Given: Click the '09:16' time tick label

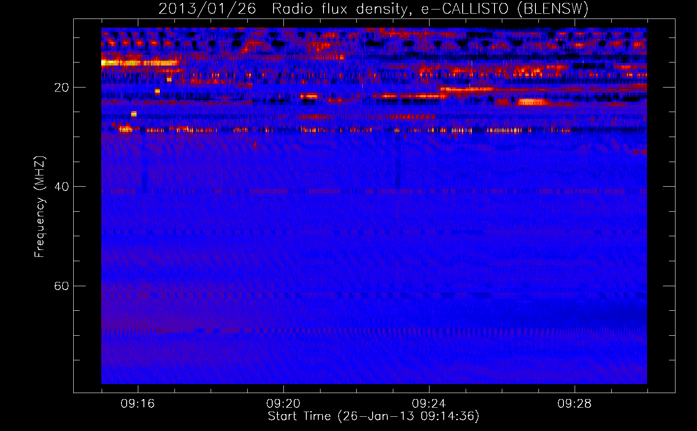Looking at the screenshot, I should (137, 404).
